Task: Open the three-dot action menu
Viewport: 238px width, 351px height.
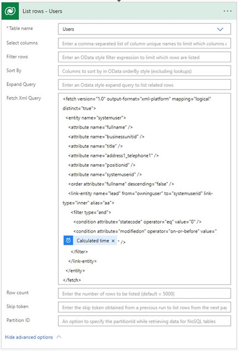Action: [227, 11]
